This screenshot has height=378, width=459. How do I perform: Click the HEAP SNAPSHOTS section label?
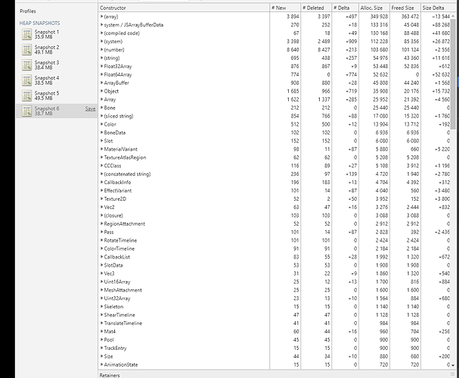coord(39,23)
